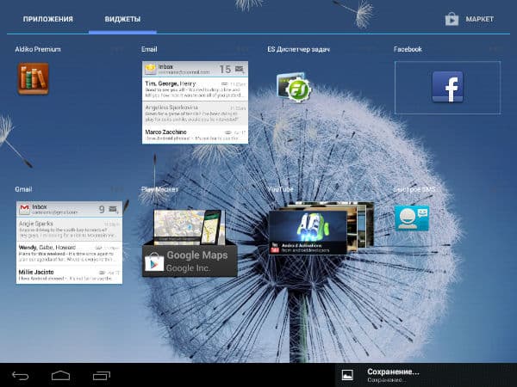
Task: Choose the Gmail inbox widget preview
Action: 69,243
